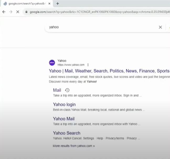Close the google.com search tab
This screenshot has width=170, height=159.
click(x=49, y=4)
